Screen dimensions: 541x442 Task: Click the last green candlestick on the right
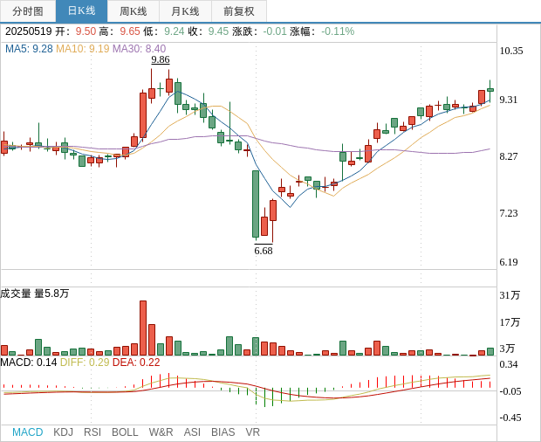[x=490, y=90]
